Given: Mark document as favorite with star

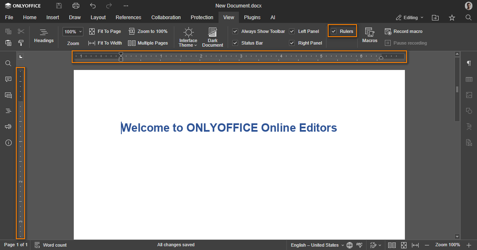Looking at the screenshot, I should 452,17.
